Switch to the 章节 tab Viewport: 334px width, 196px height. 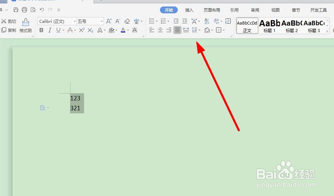[296, 10]
